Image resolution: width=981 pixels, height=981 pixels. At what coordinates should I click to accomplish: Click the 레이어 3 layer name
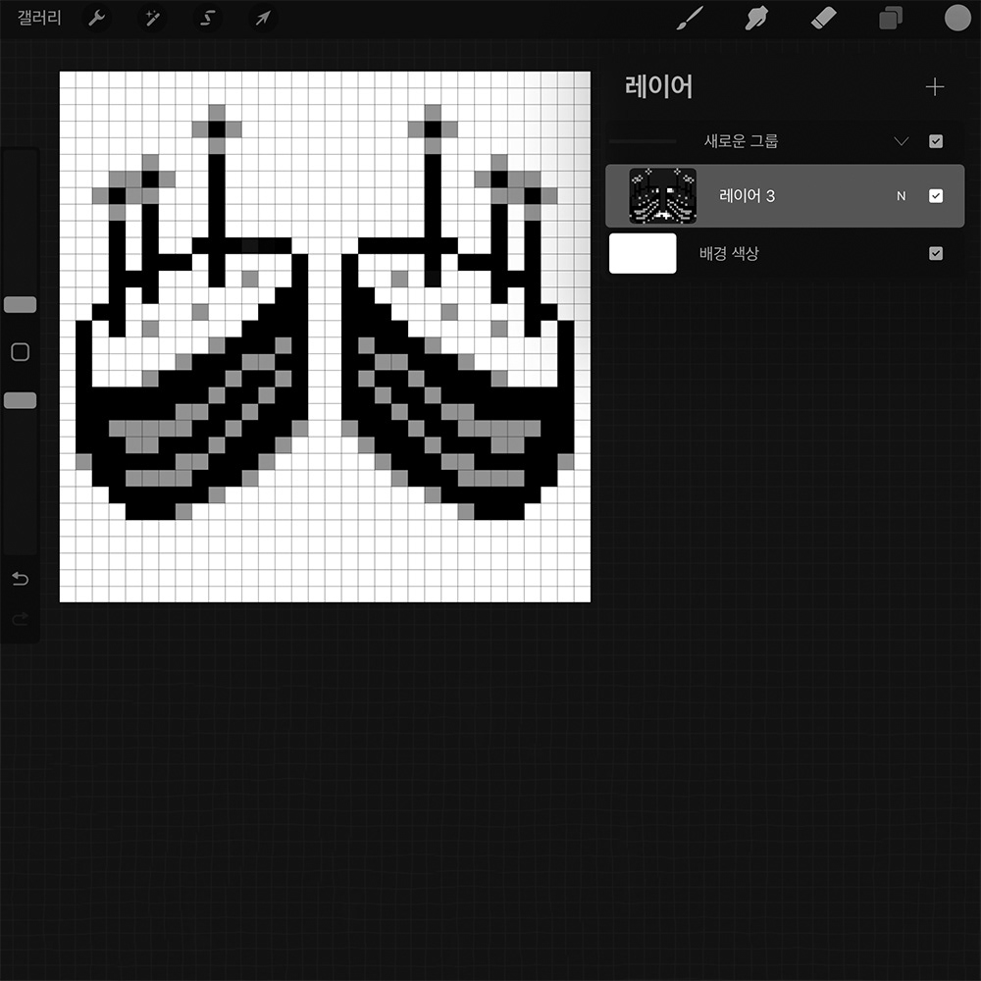click(747, 196)
